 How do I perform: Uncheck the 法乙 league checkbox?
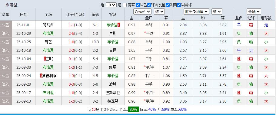138,5
